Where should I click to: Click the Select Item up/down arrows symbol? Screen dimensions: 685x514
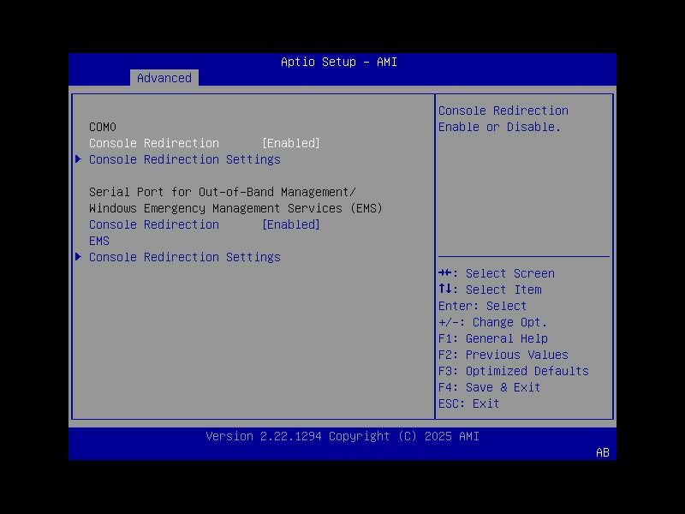[445, 290]
